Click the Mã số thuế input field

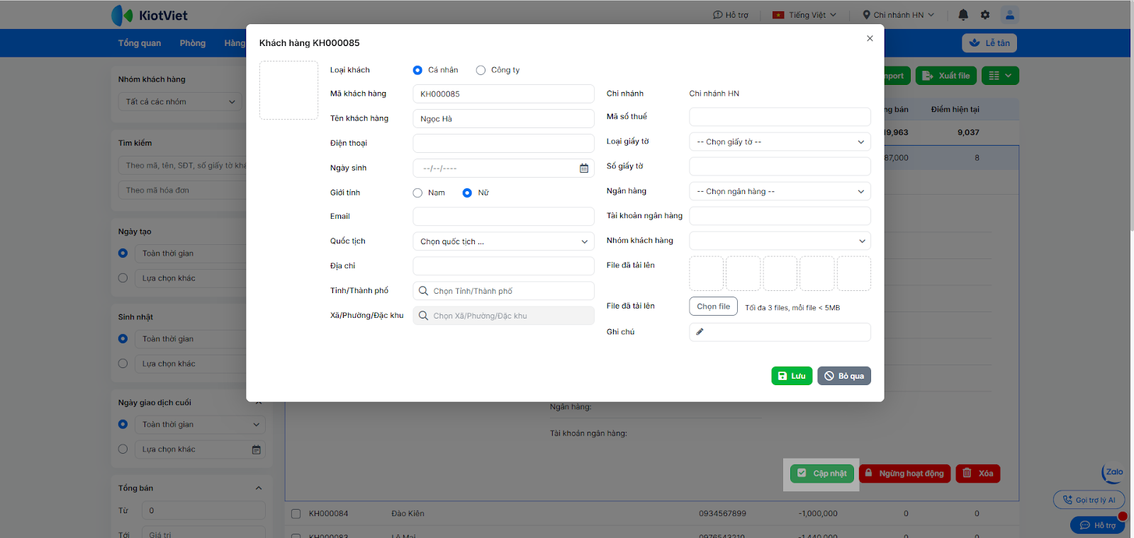780,117
